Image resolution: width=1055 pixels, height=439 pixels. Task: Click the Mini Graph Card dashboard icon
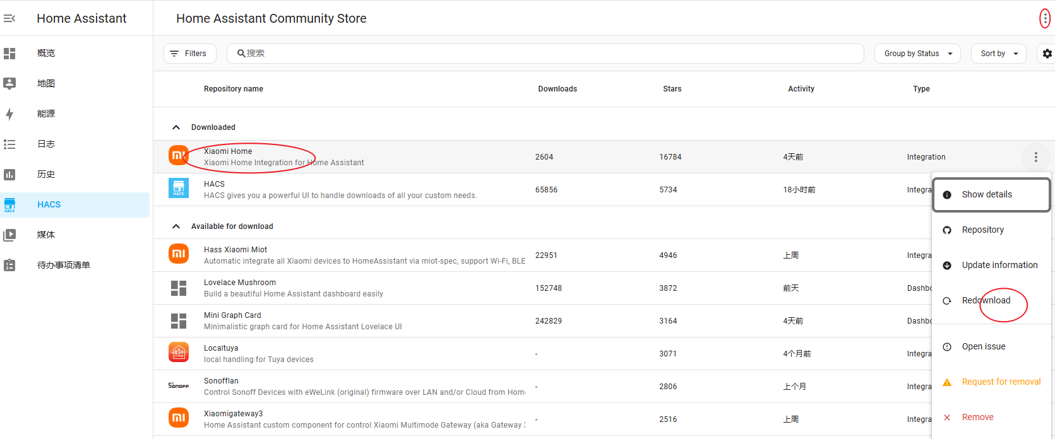click(179, 321)
